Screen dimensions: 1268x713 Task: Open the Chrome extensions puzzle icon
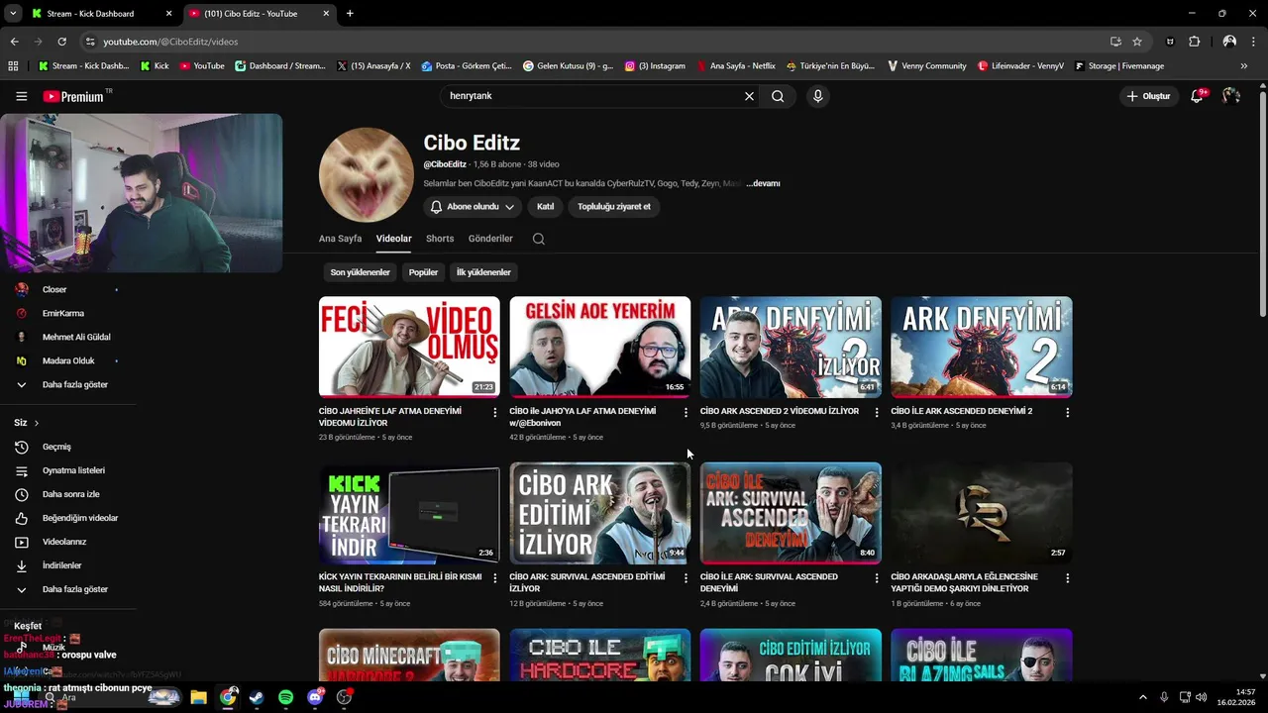click(1194, 42)
